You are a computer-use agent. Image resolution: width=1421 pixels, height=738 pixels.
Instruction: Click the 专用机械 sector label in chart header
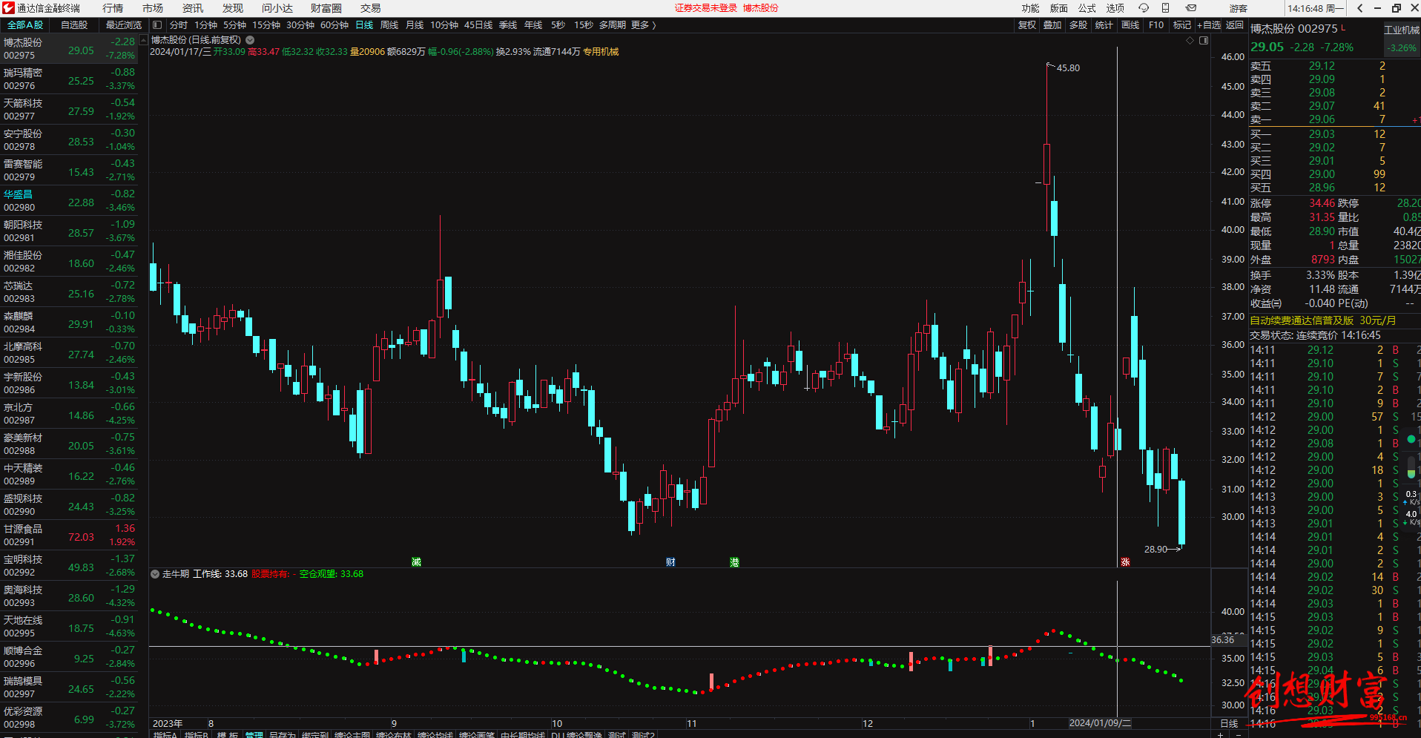(x=601, y=52)
